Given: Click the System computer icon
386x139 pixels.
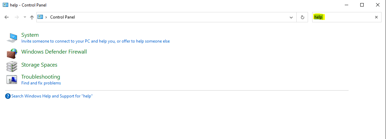Looking at the screenshot, I should tap(12, 37).
